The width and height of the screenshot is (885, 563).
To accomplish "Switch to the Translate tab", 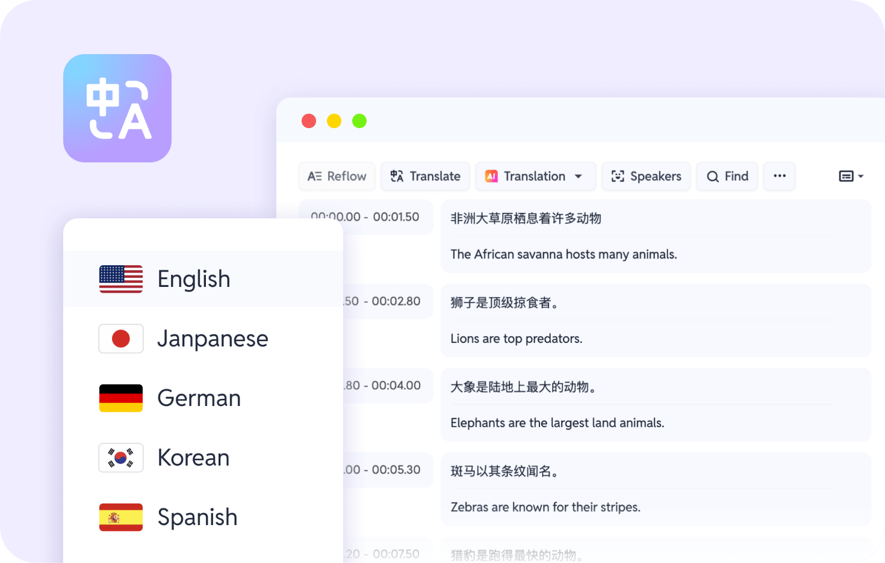I will 425,176.
